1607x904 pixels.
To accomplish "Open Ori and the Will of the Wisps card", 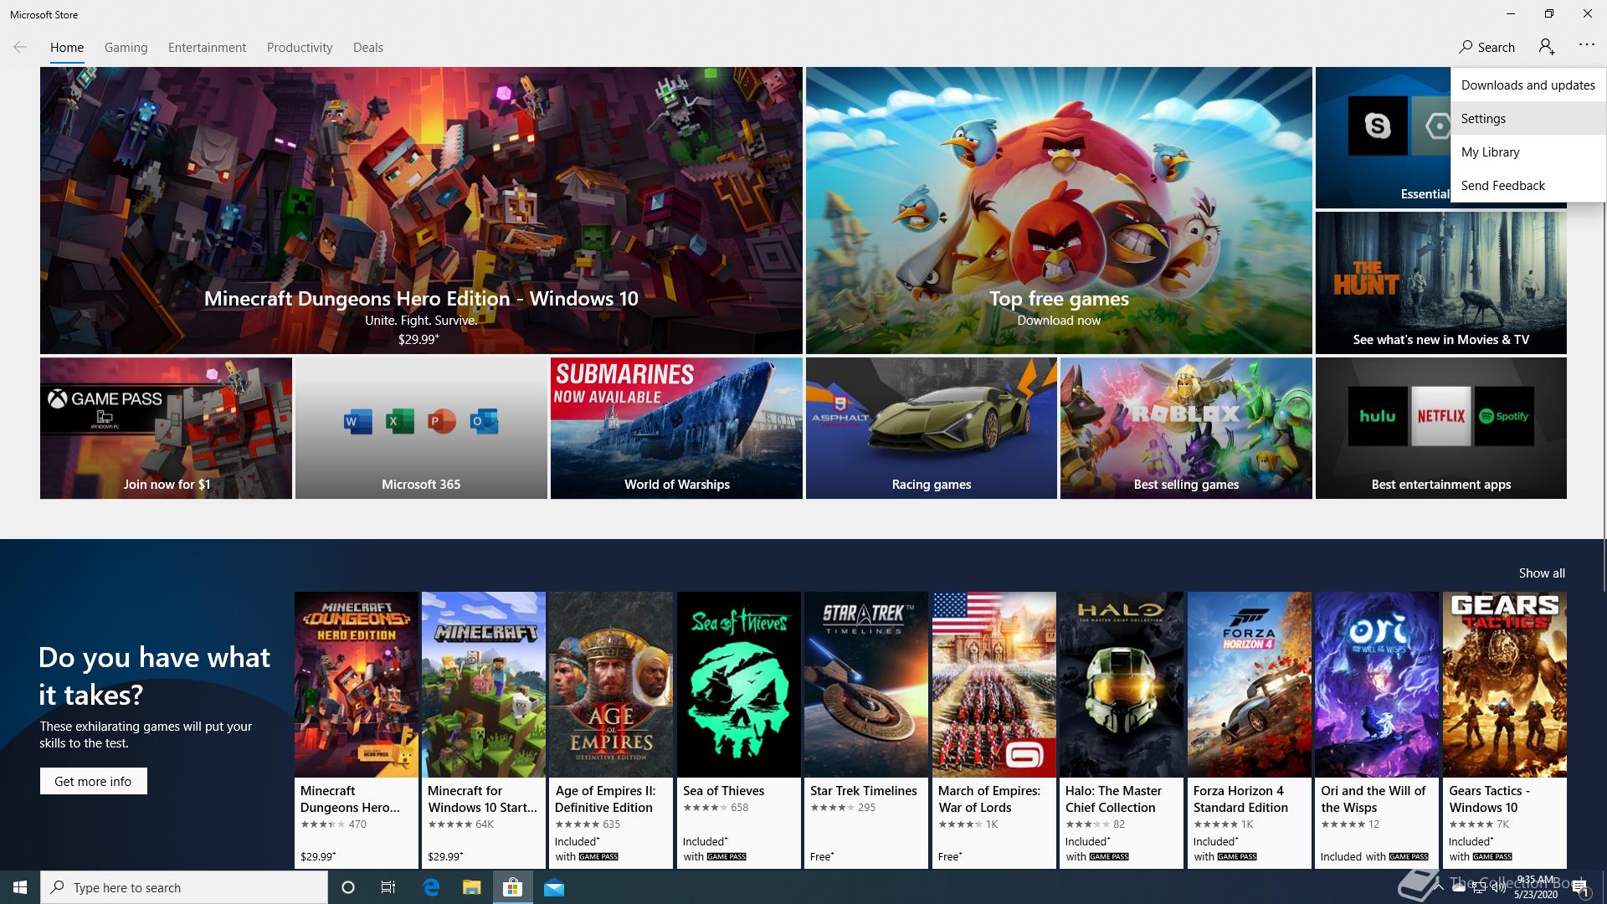I will point(1377,730).
